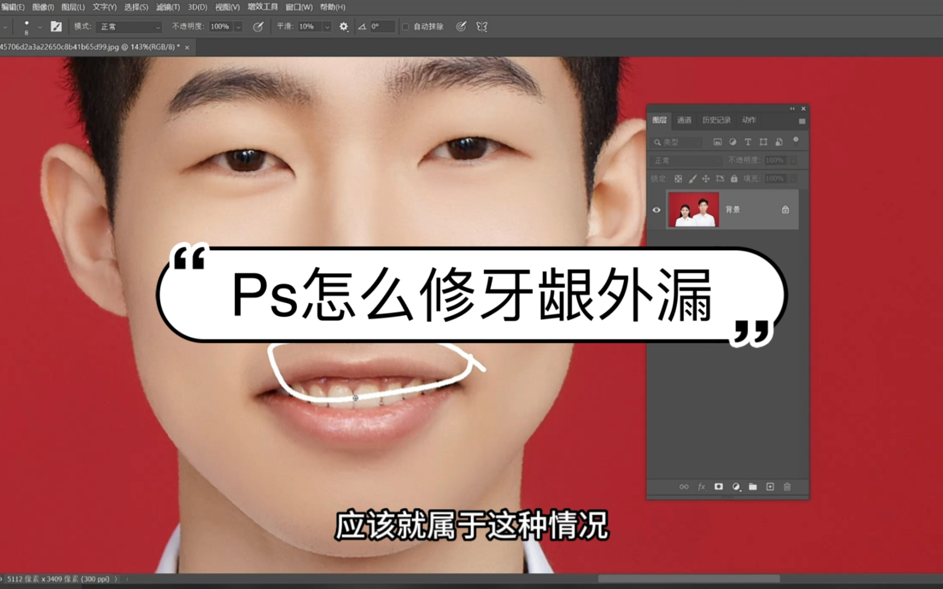Open the 图层(L) menu
The image size is (943, 589).
[73, 7]
